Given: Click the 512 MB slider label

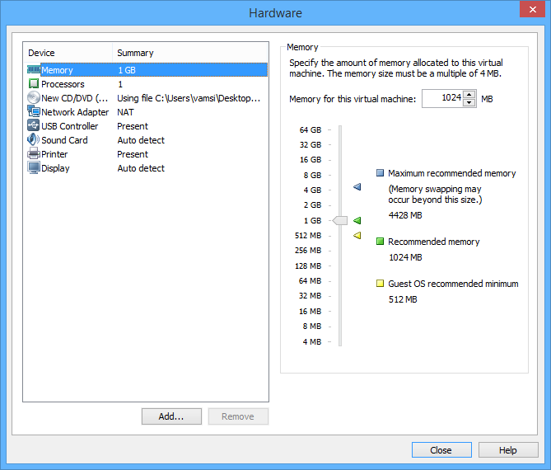Looking at the screenshot, I should [x=308, y=235].
